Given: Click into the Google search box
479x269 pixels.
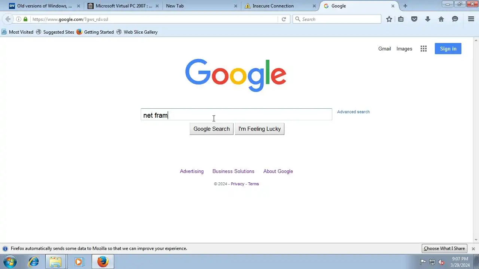Looking at the screenshot, I should pyautogui.click(x=236, y=114).
